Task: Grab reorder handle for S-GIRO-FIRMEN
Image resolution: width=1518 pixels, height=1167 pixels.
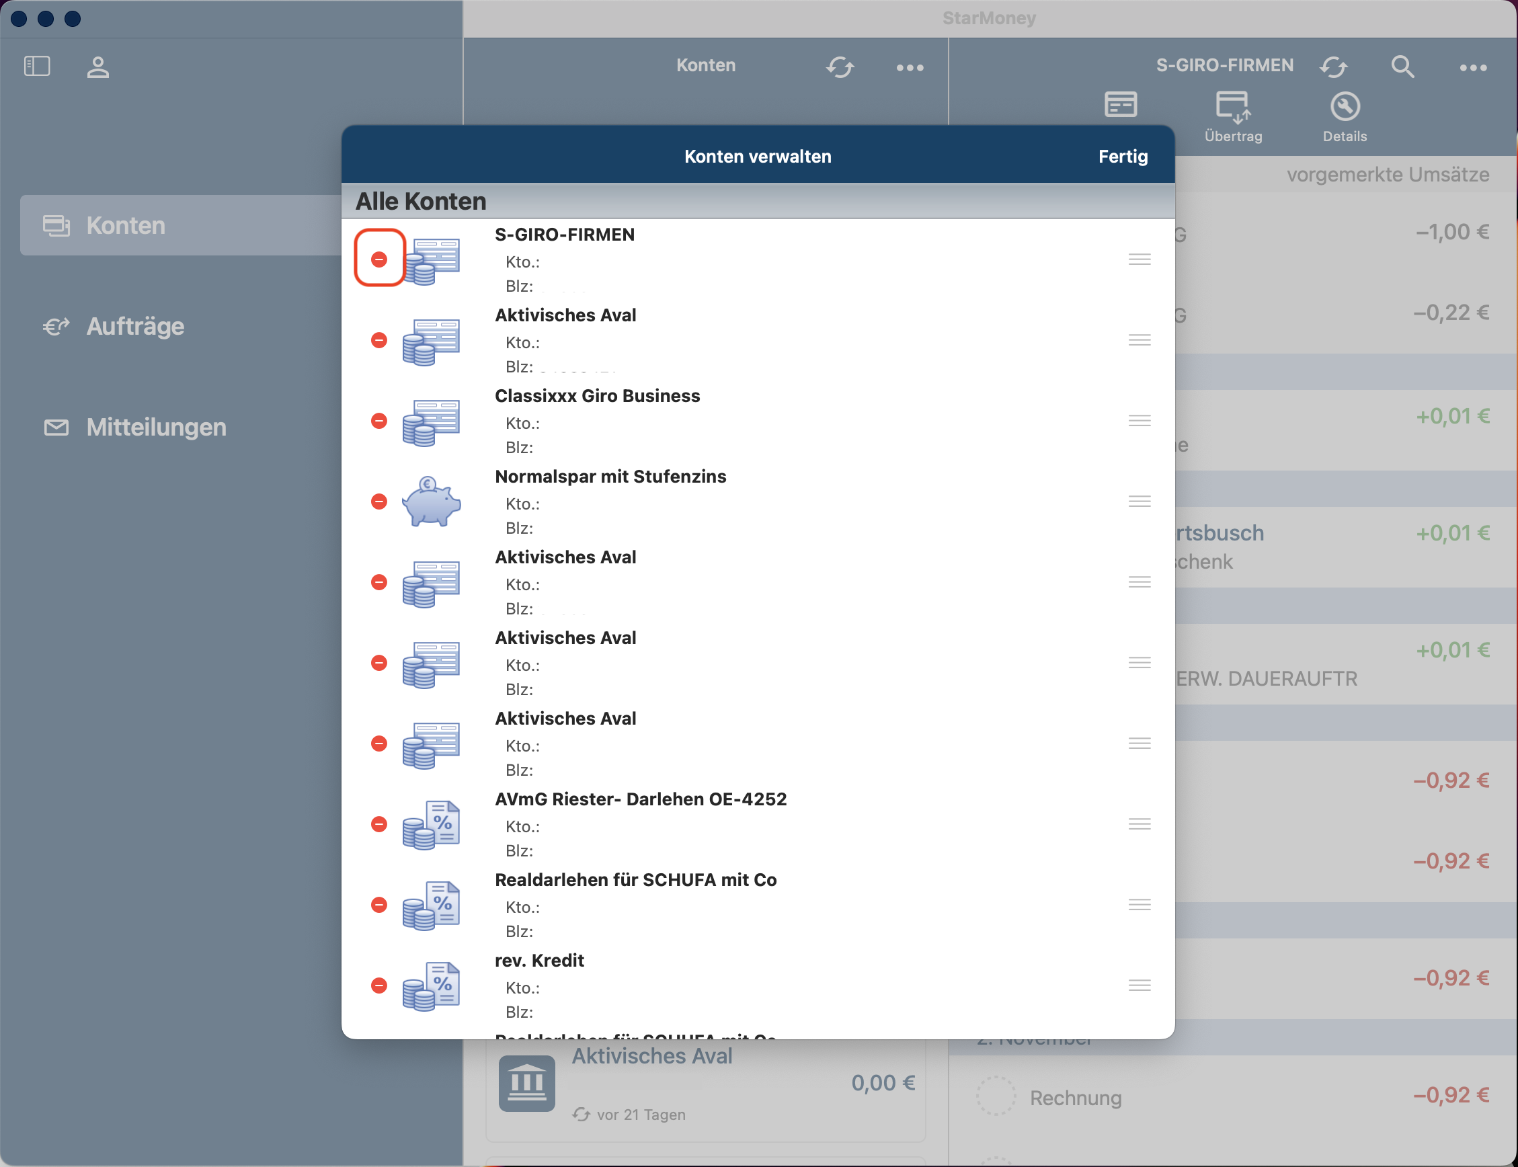Action: [x=1140, y=259]
